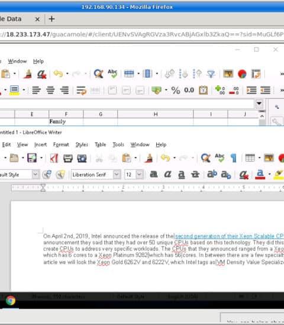Viewport: 284px width, 325px height.
Task: Click Format as Number 0.0 icon
Action: pos(189,90)
